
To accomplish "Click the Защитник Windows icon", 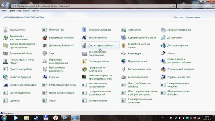I will pos(5,53).
